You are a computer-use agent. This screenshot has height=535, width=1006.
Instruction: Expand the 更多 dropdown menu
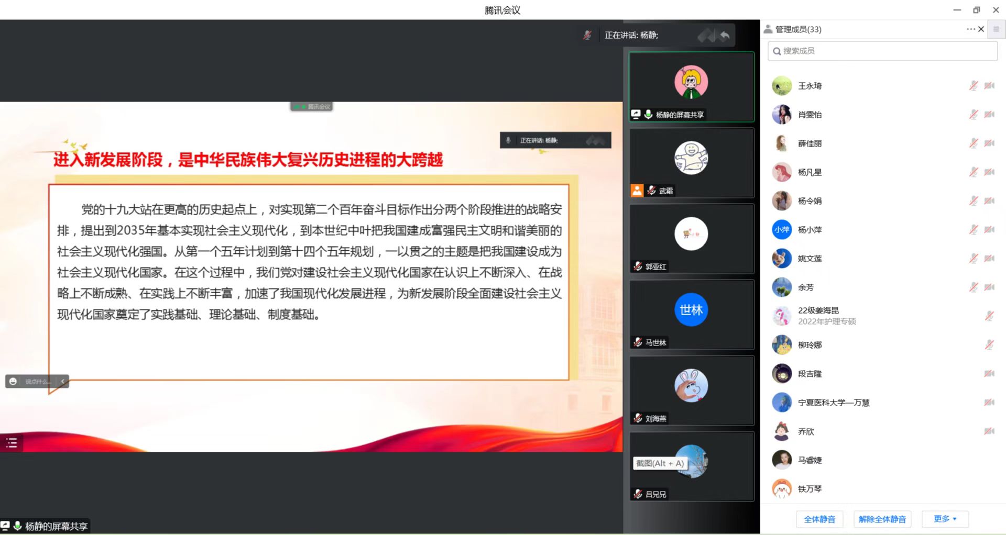coord(945,519)
